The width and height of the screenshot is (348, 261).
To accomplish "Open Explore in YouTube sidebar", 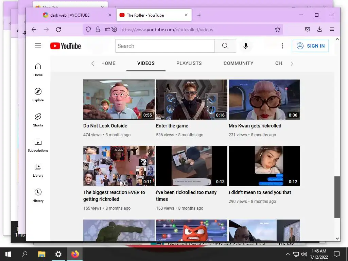I will [38, 95].
